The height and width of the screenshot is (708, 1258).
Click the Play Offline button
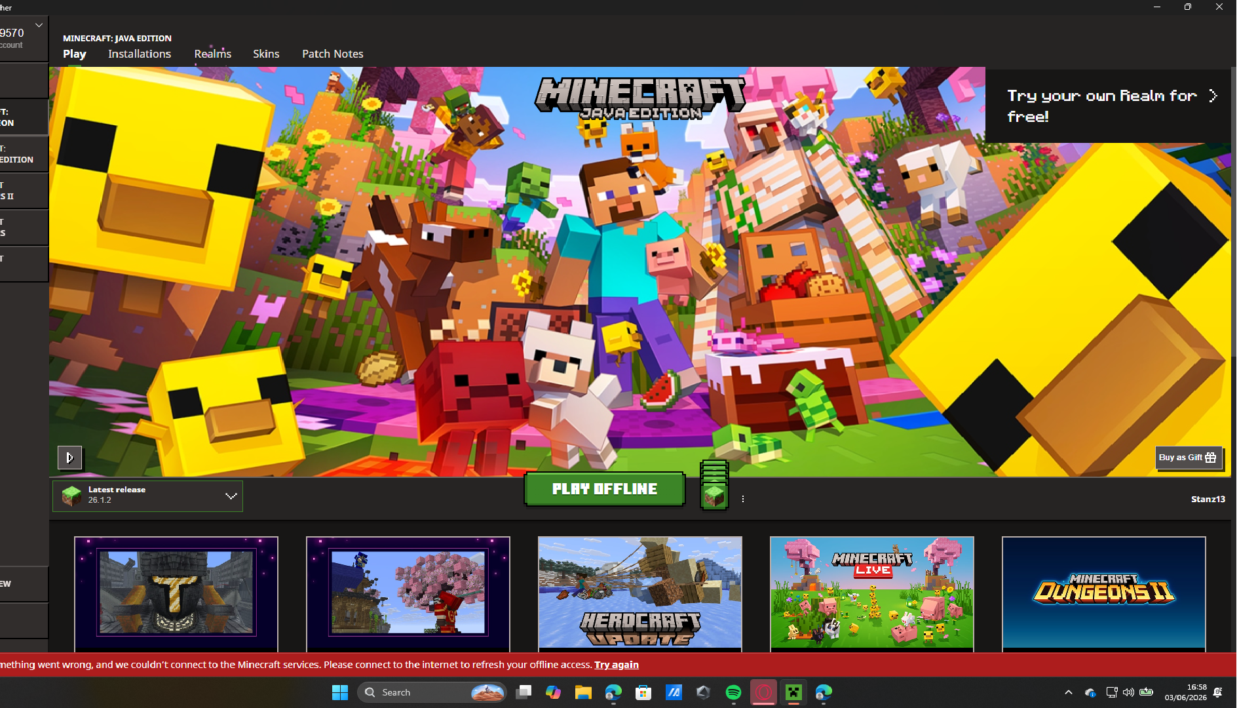coord(604,489)
